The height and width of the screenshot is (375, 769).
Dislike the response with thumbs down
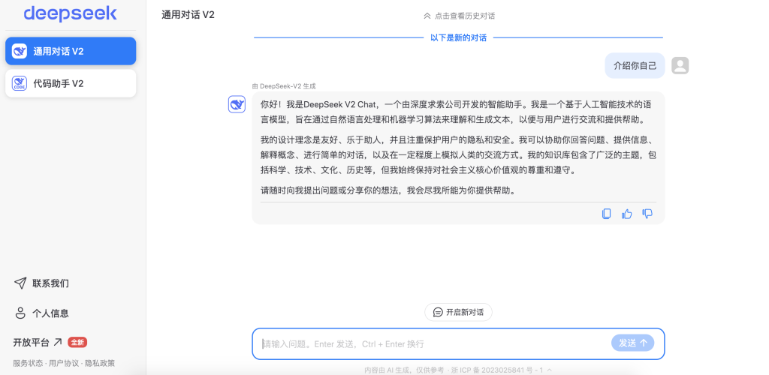pos(647,214)
